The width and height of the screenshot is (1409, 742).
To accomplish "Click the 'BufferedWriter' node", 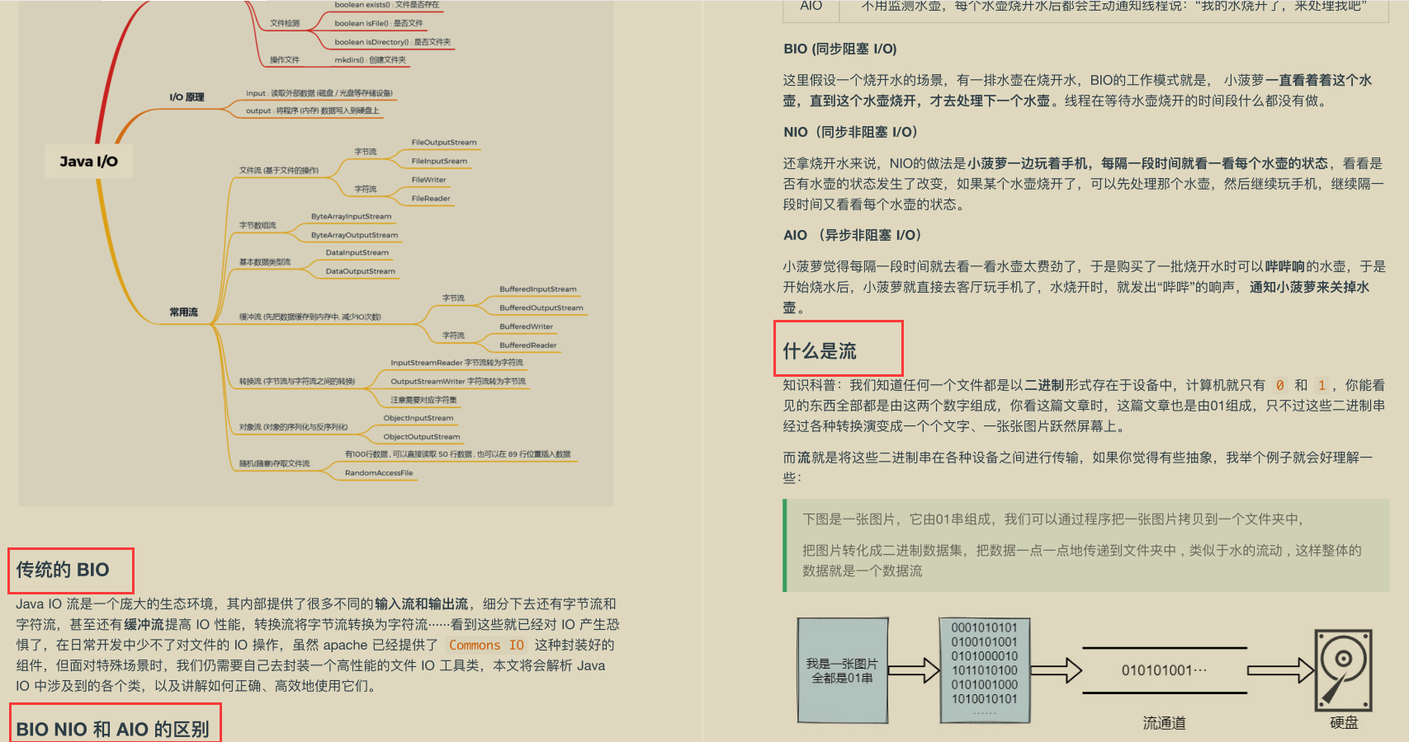I will [526, 326].
